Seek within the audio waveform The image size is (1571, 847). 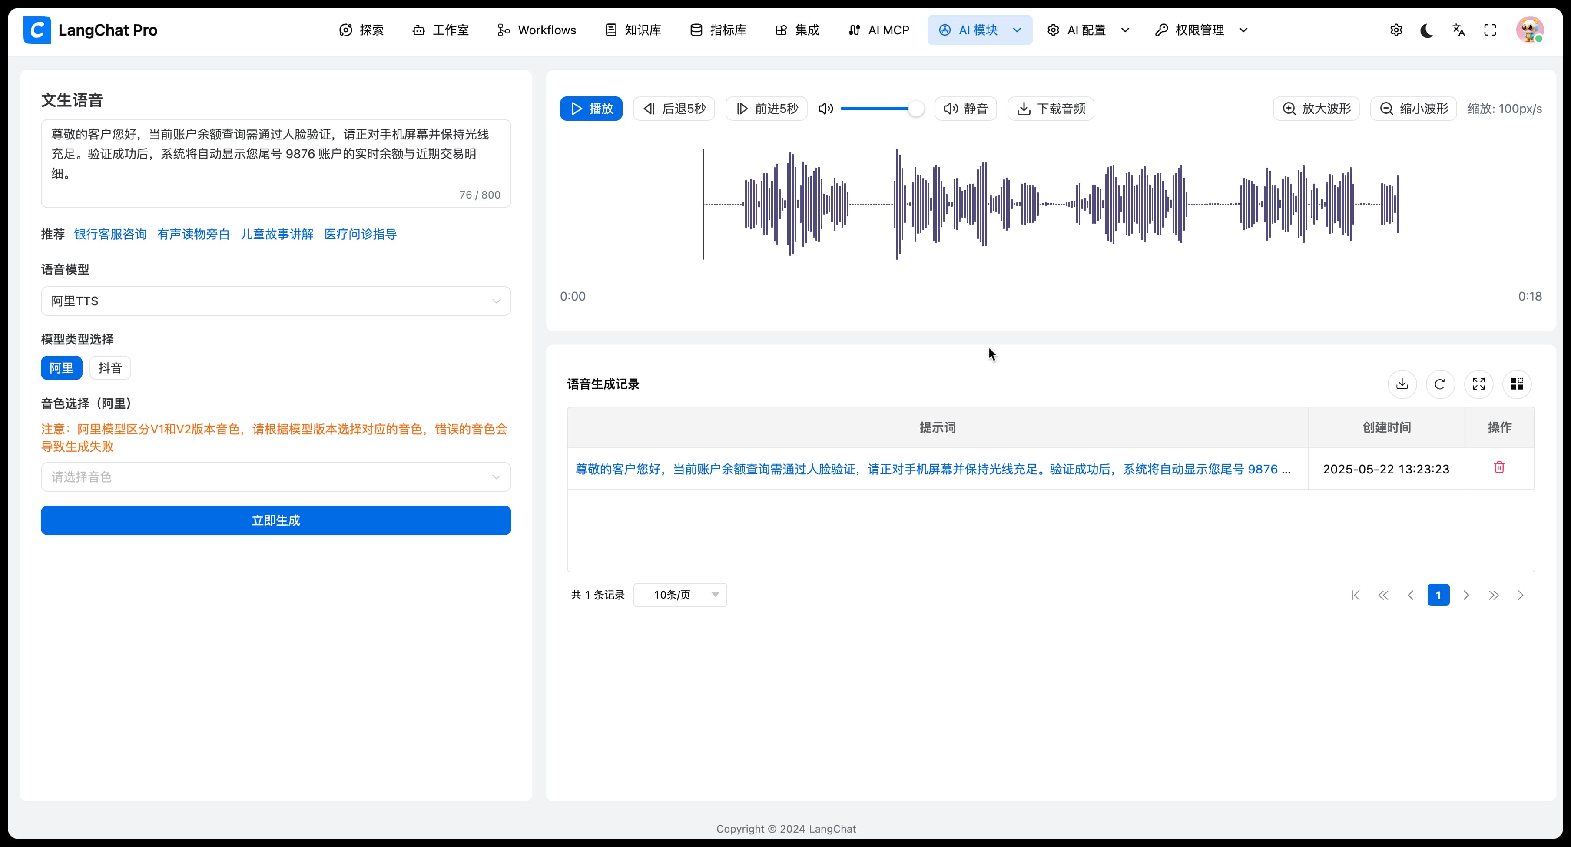1051,204
